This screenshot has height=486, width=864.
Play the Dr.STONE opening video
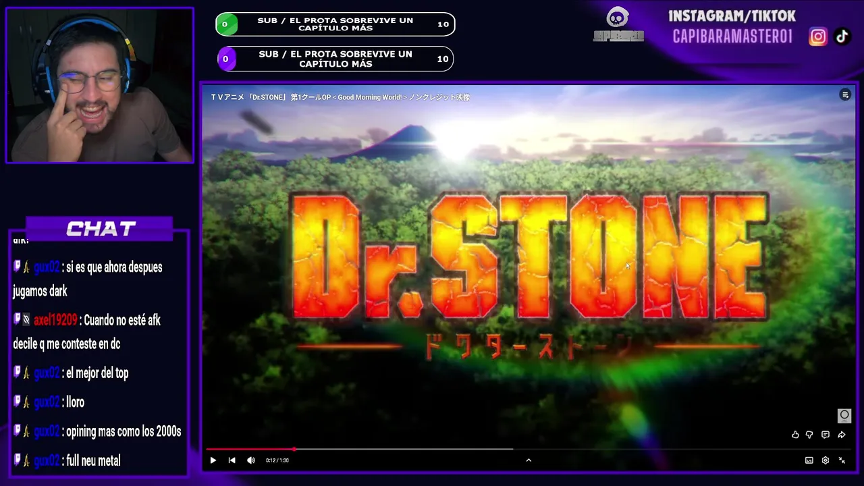coord(213,460)
